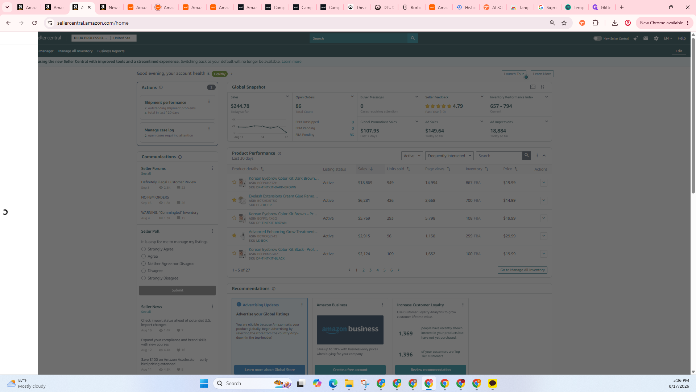Open Manage All Inventory menu item
Screen dimensions: 696x392
(x=75, y=51)
